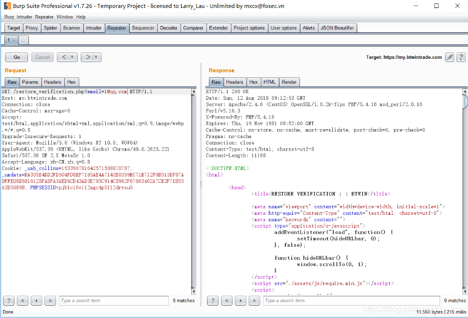The width and height of the screenshot is (468, 318).
Task: Switch to the Extender tab
Action: (219, 28)
